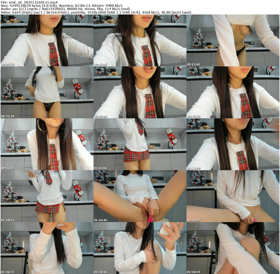Open the frame stamped 00:15:47
This screenshot has height=274, width=280.
point(140,40)
